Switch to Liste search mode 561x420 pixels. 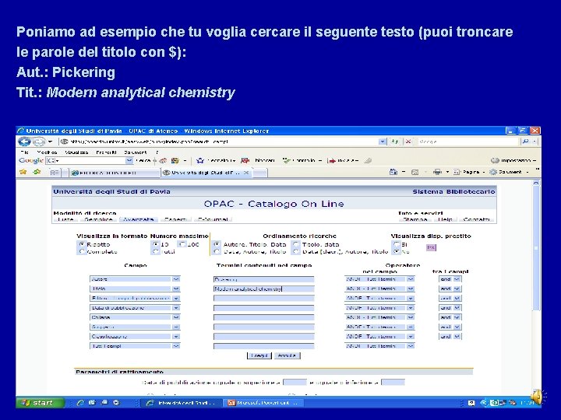(x=65, y=219)
